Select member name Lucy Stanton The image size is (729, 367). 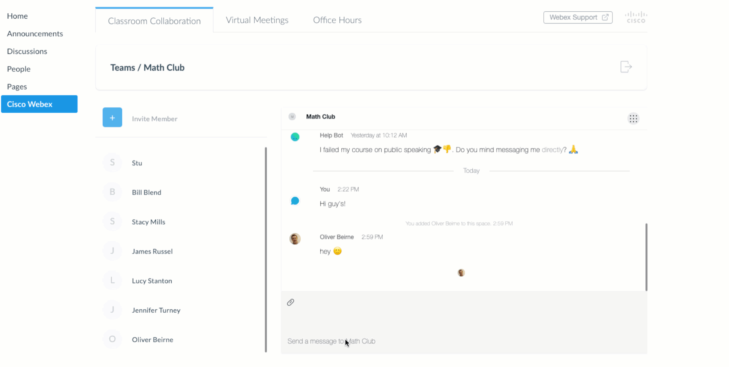(152, 281)
